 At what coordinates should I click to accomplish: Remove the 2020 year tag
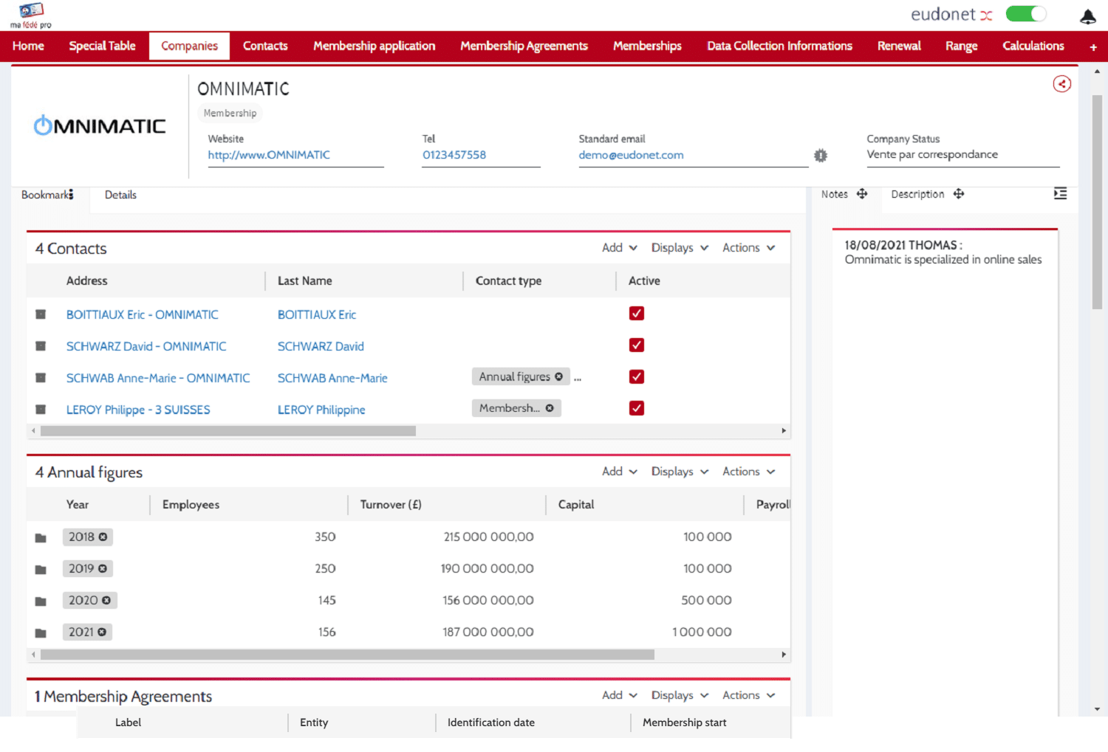coord(106,601)
